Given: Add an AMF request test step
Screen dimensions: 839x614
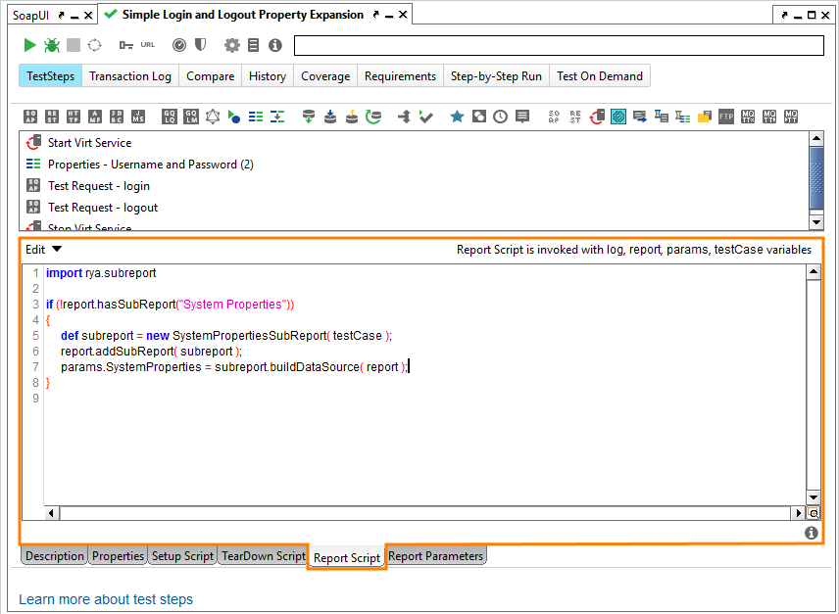Looking at the screenshot, I should 95,117.
